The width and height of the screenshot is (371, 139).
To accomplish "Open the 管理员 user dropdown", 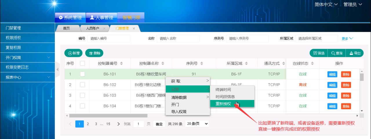I will tap(353, 4).
